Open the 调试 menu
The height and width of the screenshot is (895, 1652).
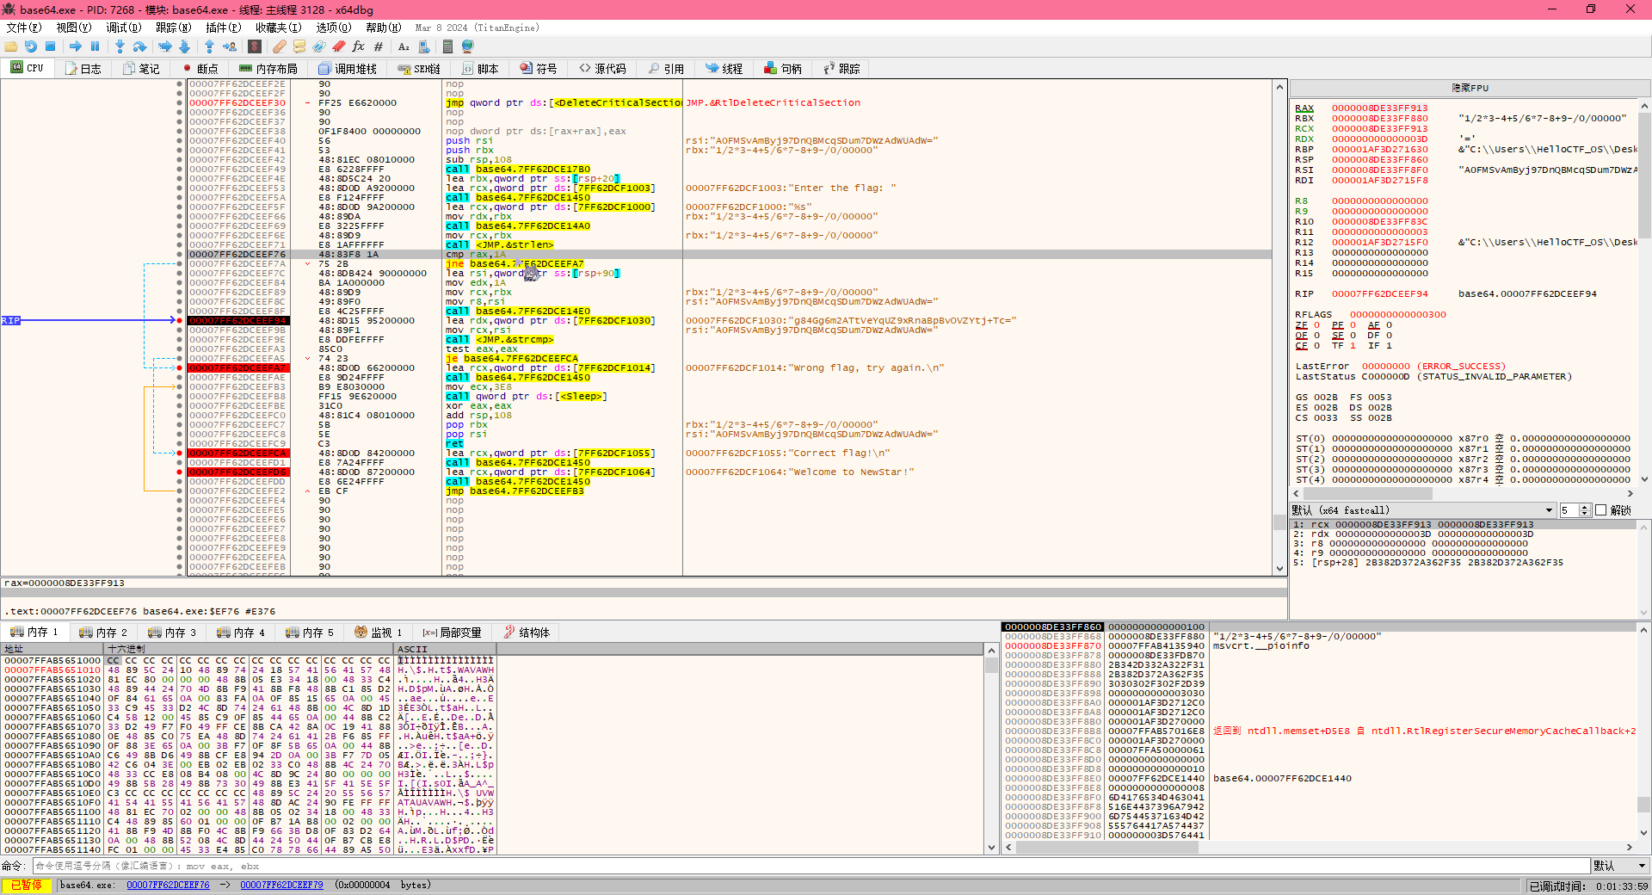pyautogui.click(x=123, y=28)
